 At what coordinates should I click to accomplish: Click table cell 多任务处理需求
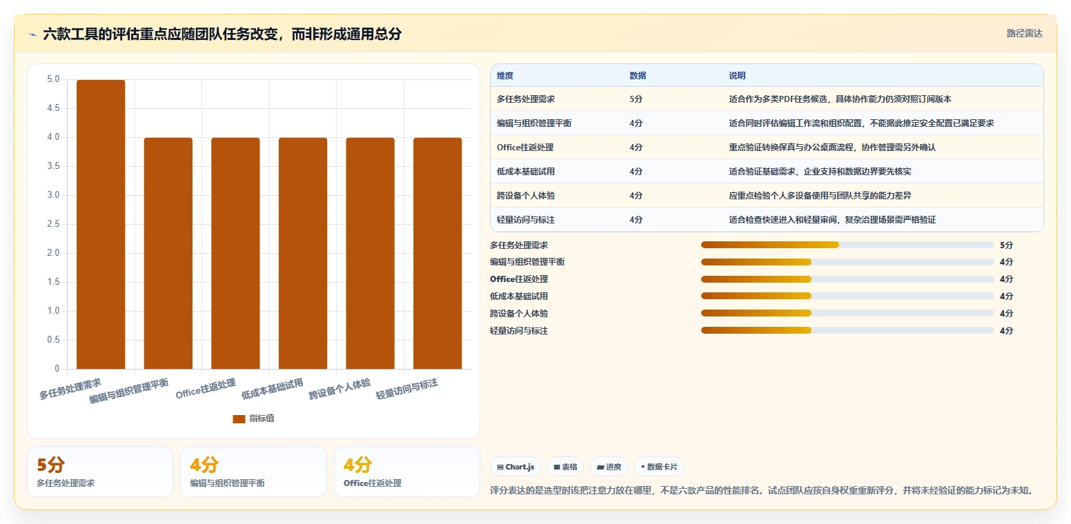click(x=526, y=99)
